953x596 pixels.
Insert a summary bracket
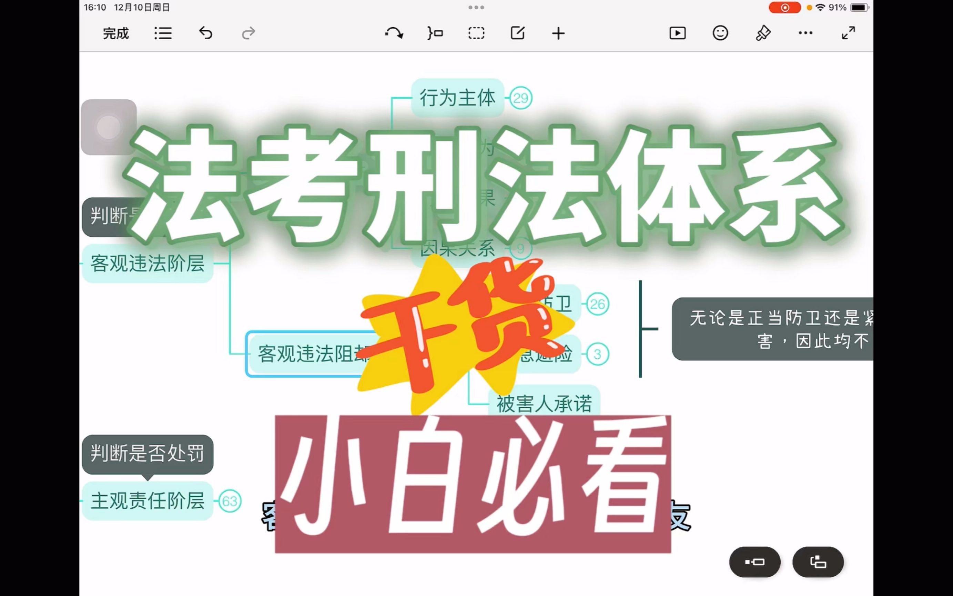(435, 33)
